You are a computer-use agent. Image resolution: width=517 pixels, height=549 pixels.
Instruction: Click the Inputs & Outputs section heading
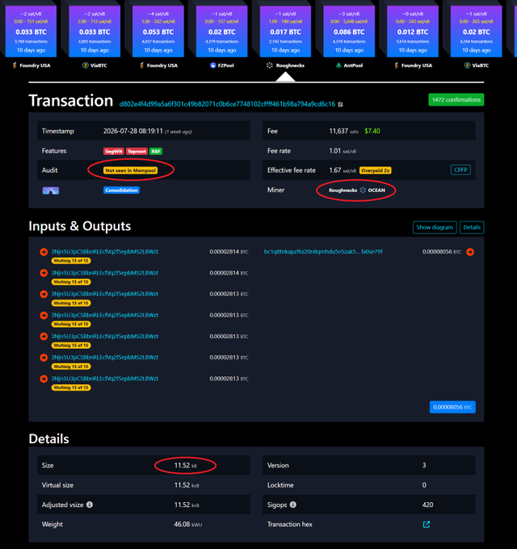[x=79, y=226]
